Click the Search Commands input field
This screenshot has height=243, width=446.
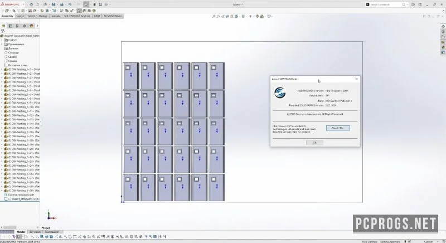(x=385, y=4)
